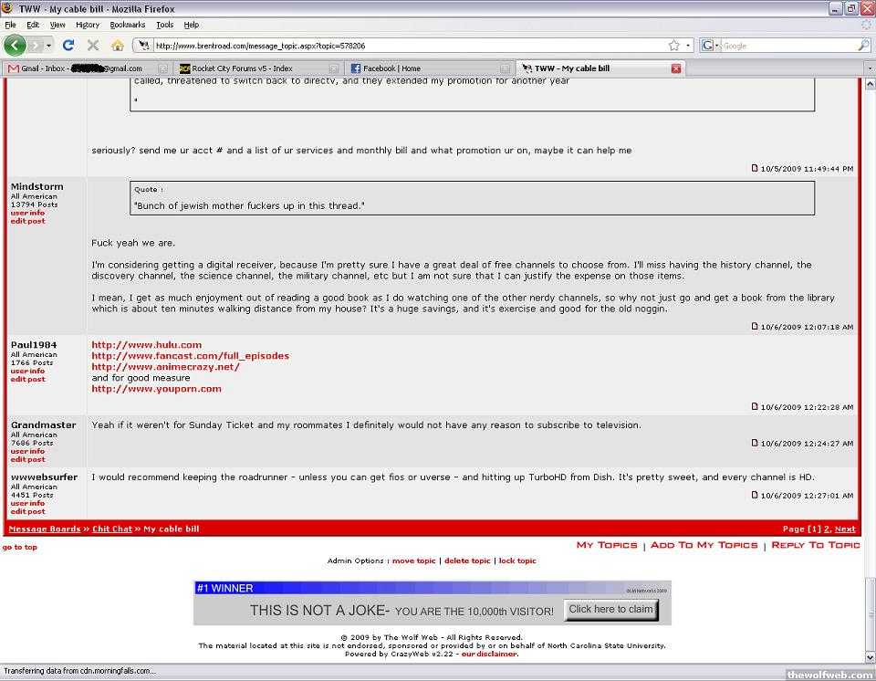Click the Reply To Topic link
The height and width of the screenshot is (681, 876).
[815, 545]
